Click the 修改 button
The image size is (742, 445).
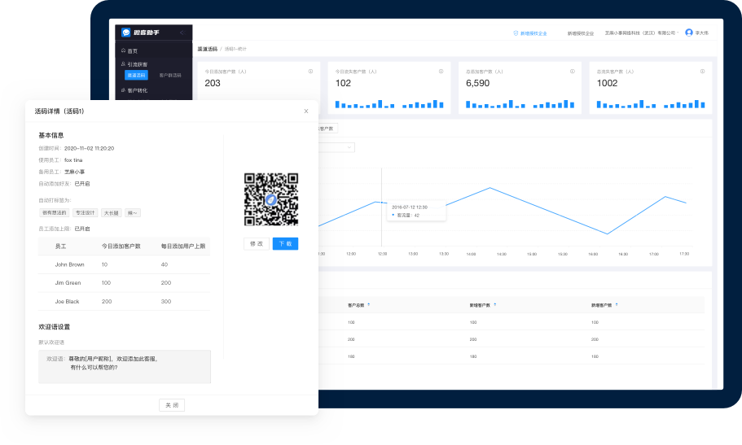pyautogui.click(x=257, y=243)
